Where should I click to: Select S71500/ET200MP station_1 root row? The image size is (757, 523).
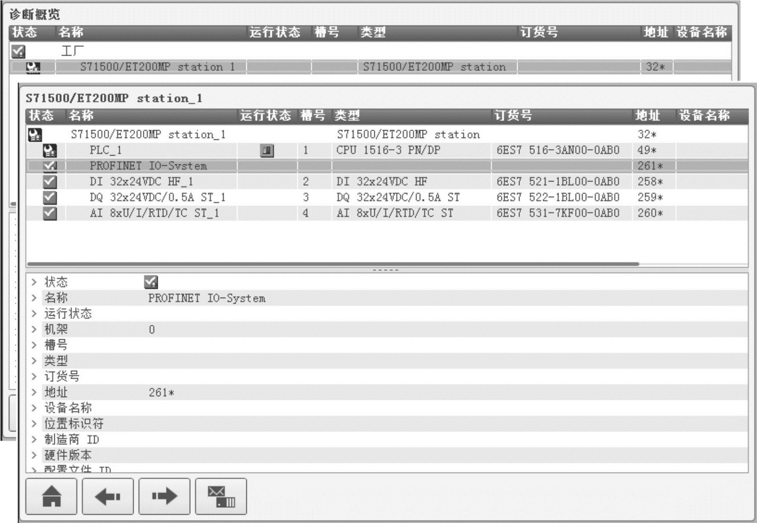pyautogui.click(x=387, y=135)
